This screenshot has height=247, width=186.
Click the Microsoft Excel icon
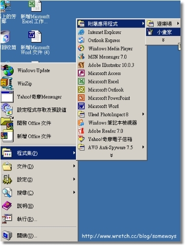(81, 81)
